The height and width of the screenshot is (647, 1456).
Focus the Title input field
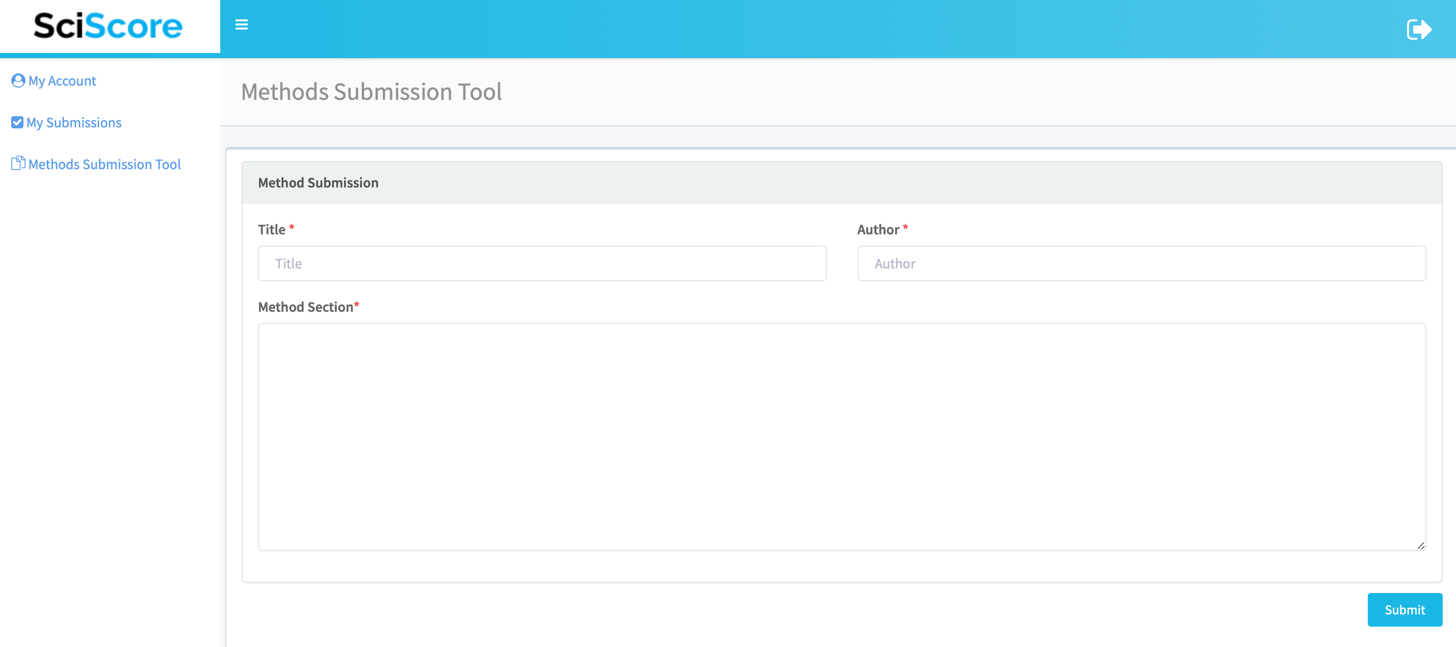click(x=541, y=263)
